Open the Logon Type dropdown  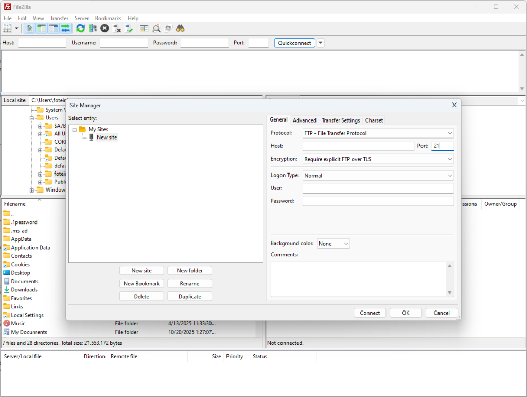(378, 176)
